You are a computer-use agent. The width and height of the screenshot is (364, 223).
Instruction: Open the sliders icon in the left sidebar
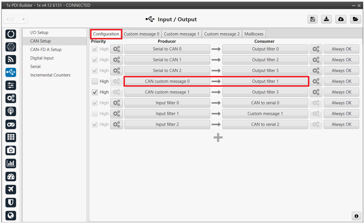click(11, 85)
